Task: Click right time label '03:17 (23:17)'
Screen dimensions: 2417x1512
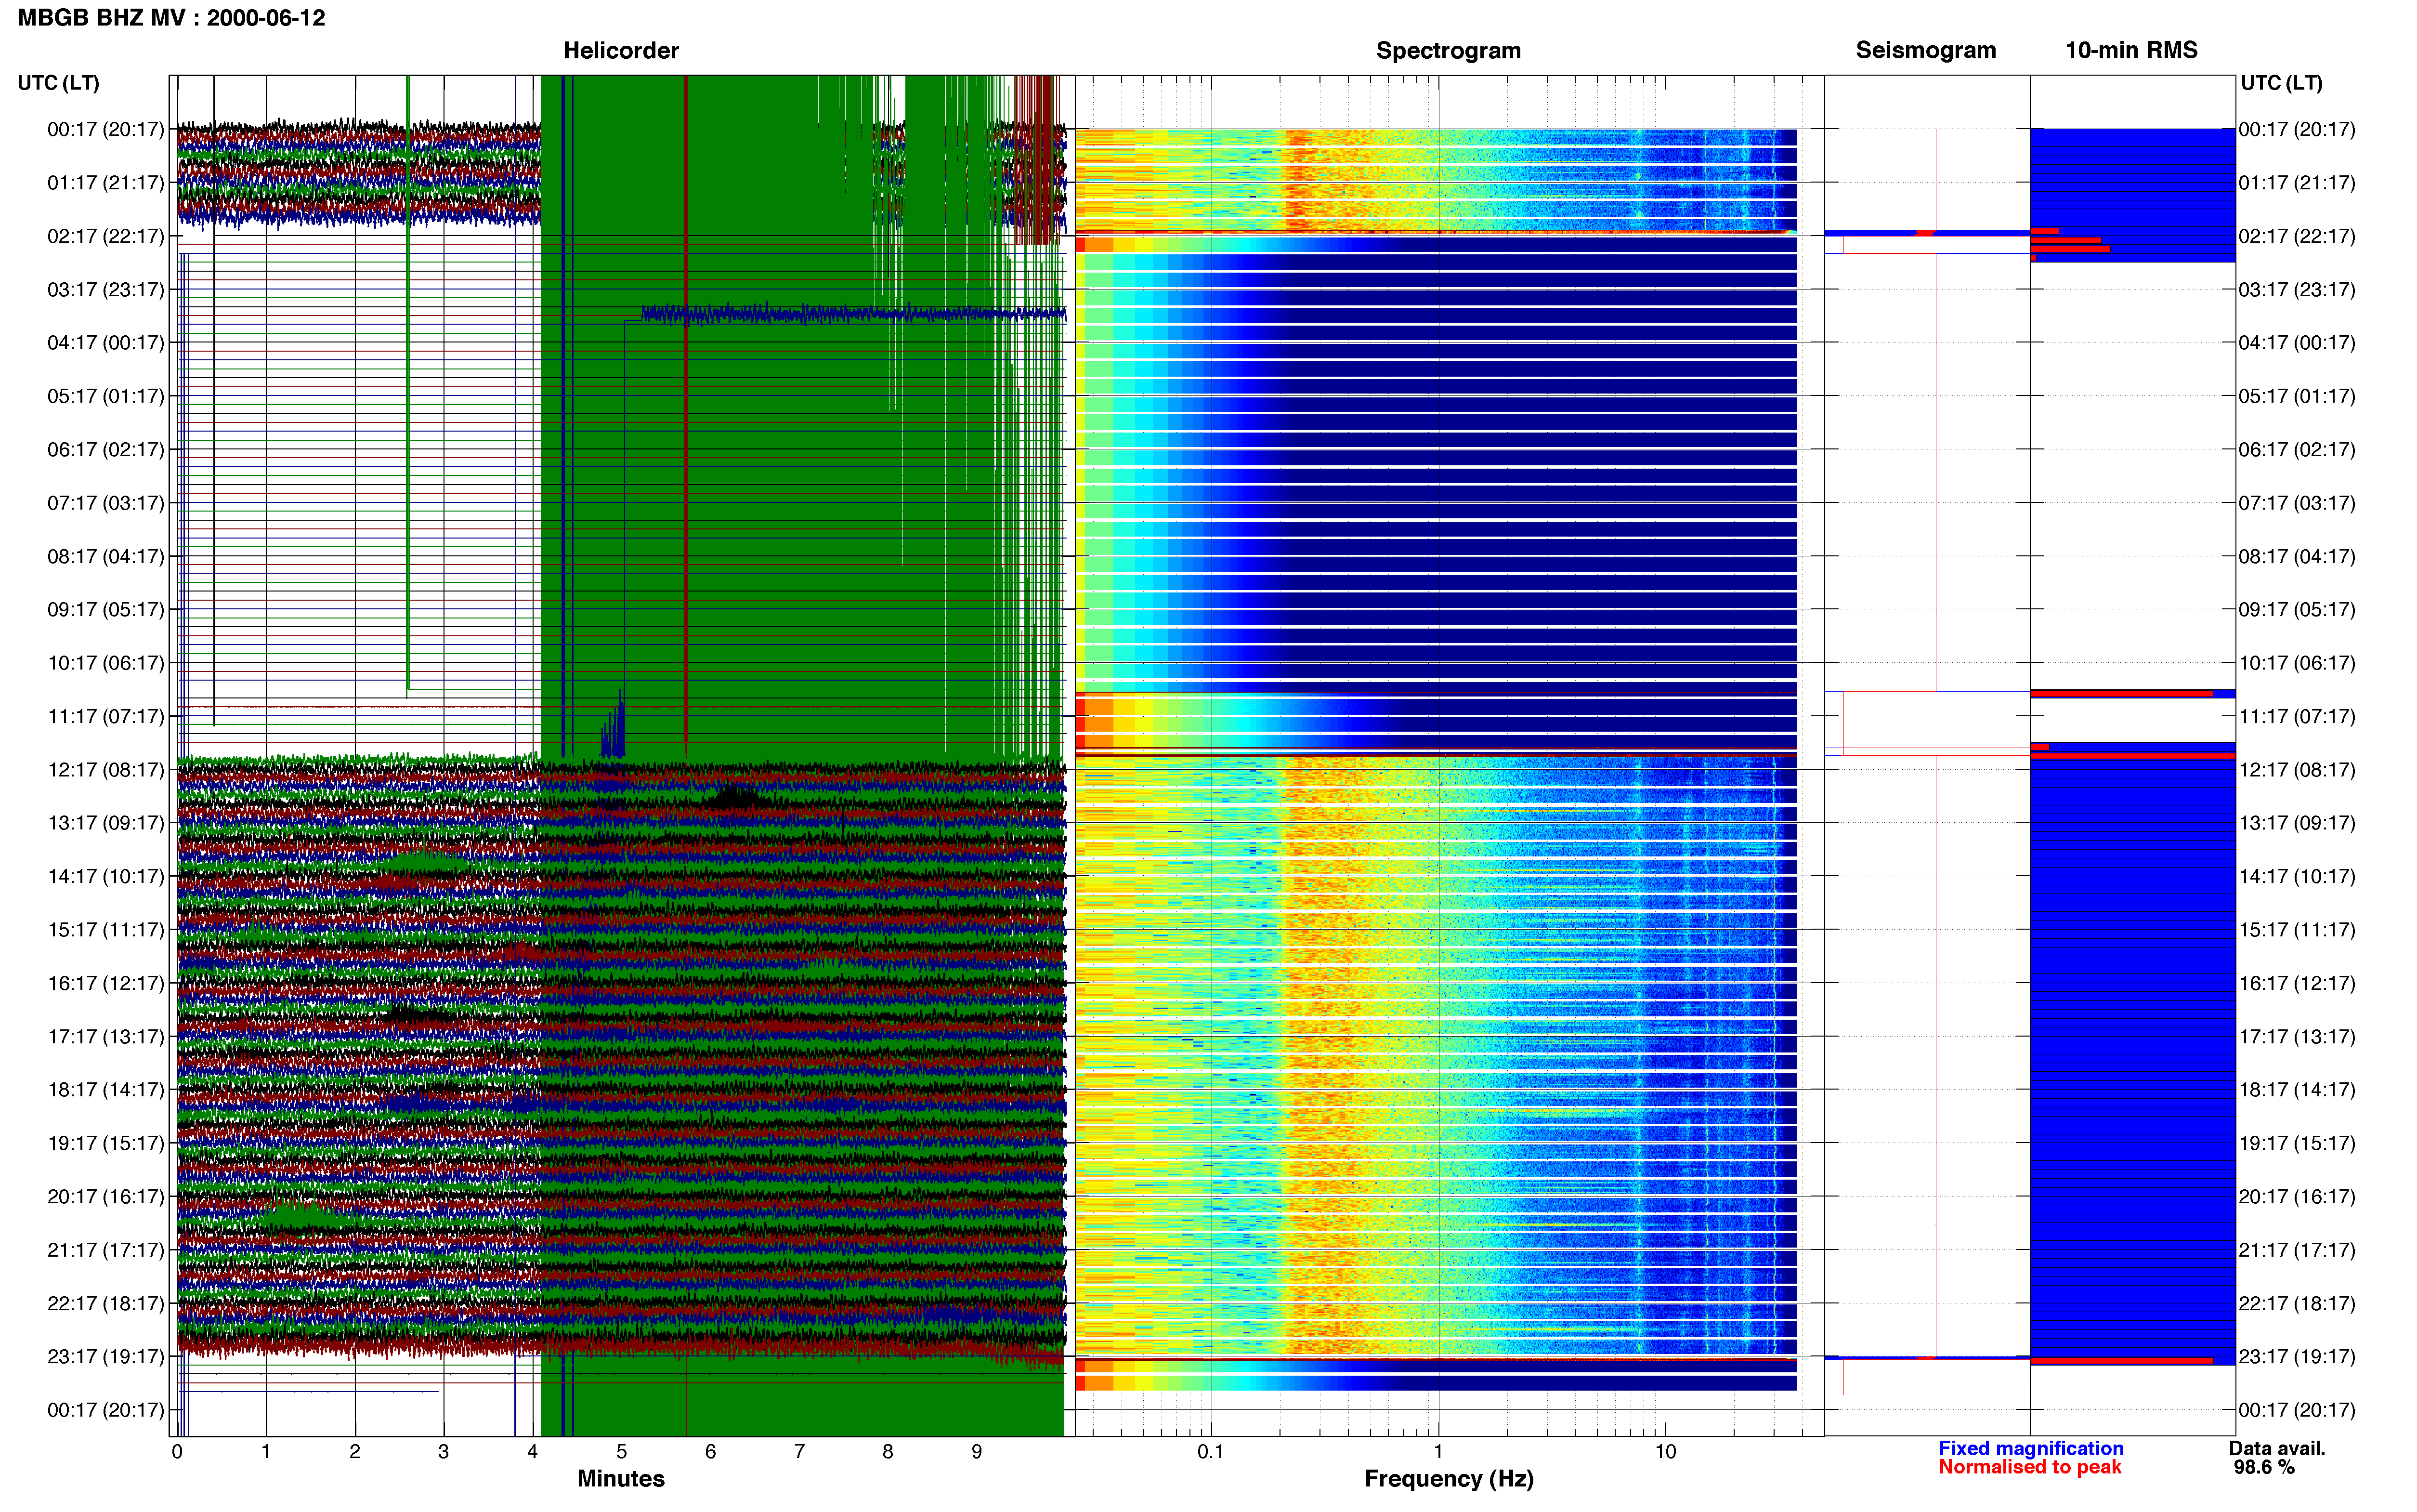Action: tap(2297, 290)
